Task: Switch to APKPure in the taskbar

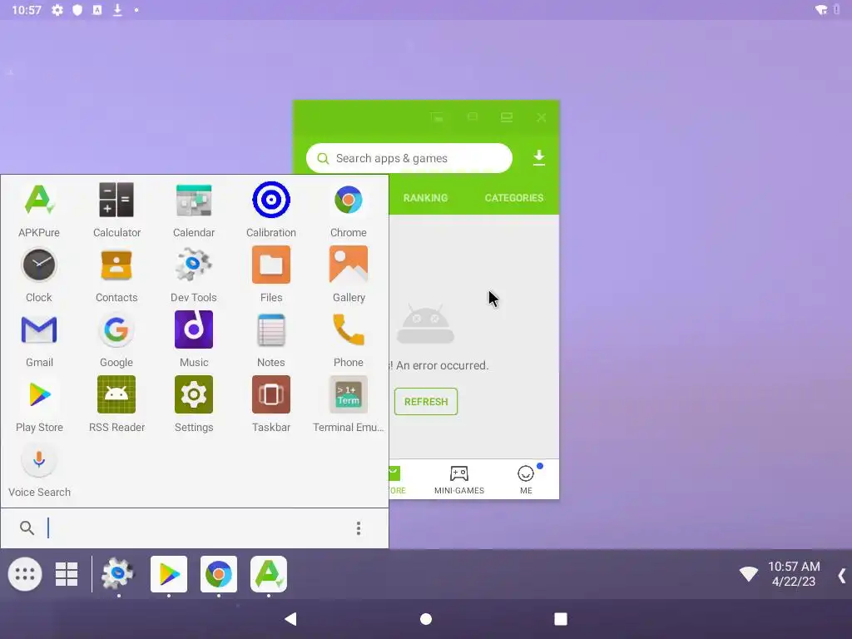Action: tap(269, 574)
